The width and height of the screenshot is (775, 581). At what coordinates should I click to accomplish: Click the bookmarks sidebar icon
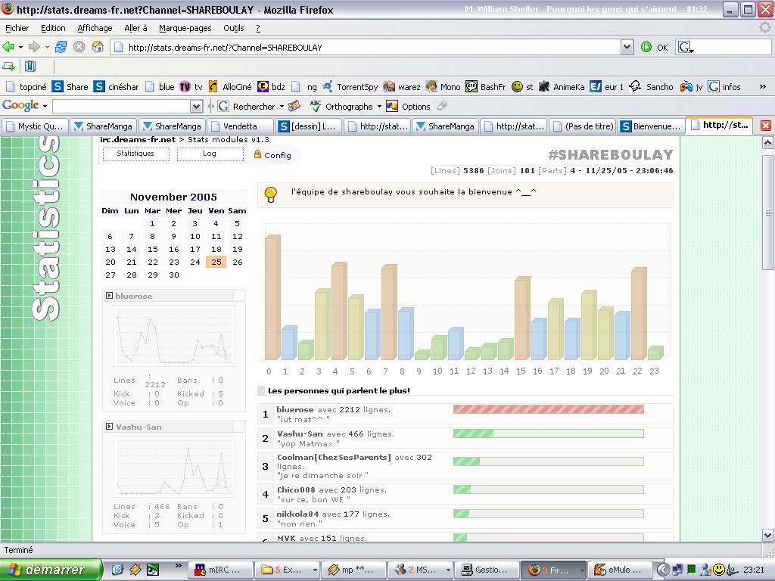30,67
